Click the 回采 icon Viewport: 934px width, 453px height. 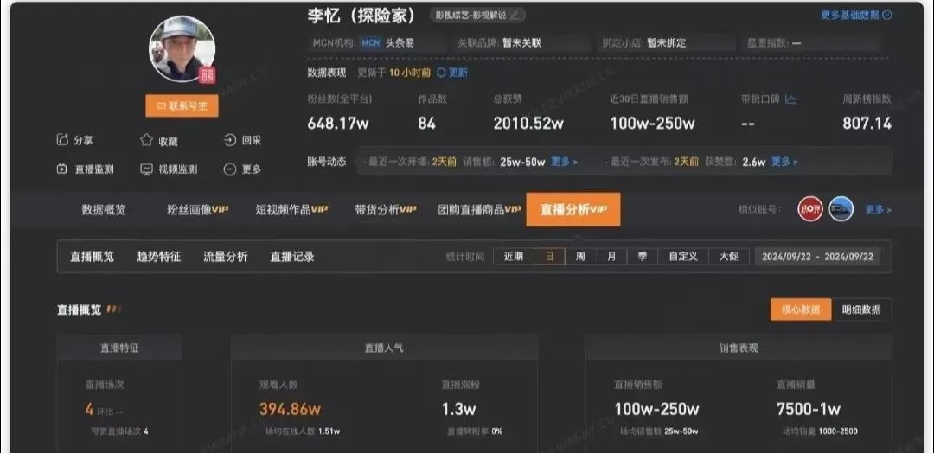click(230, 140)
